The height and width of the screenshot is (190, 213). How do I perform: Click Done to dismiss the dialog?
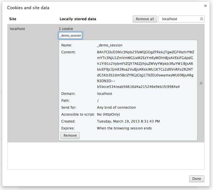197,179
